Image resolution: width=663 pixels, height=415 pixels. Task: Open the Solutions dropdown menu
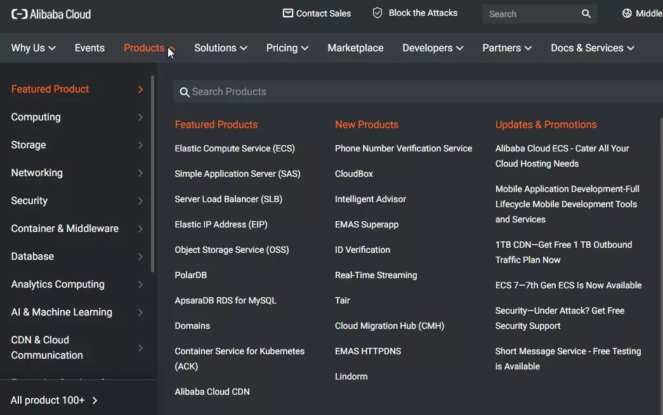coord(220,48)
